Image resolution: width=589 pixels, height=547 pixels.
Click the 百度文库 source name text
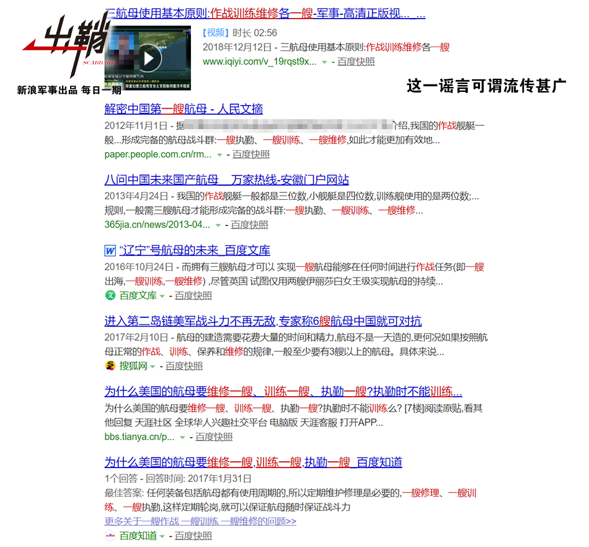click(138, 296)
